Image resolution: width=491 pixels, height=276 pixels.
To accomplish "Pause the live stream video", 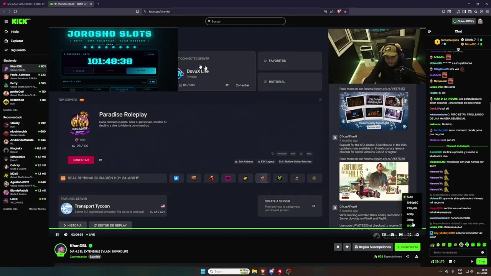I will (57, 235).
